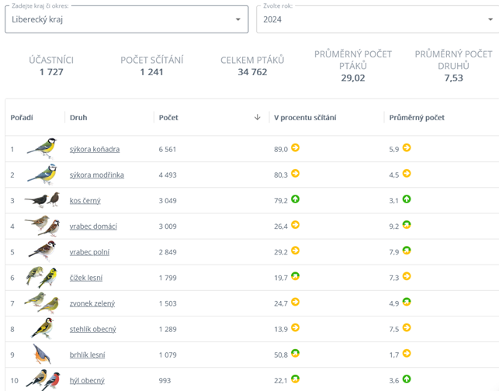Click the kos černý bird thumbnail
This screenshot has width=499, height=391.
(x=42, y=200)
